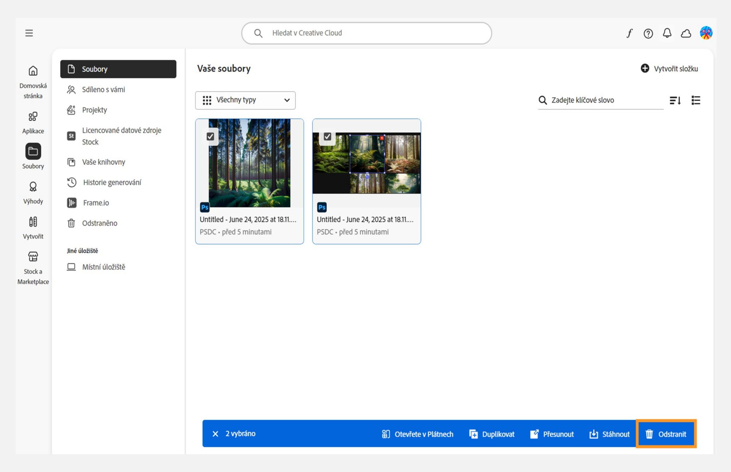
Task: Clear selection with the X icon
Action: tap(215, 434)
